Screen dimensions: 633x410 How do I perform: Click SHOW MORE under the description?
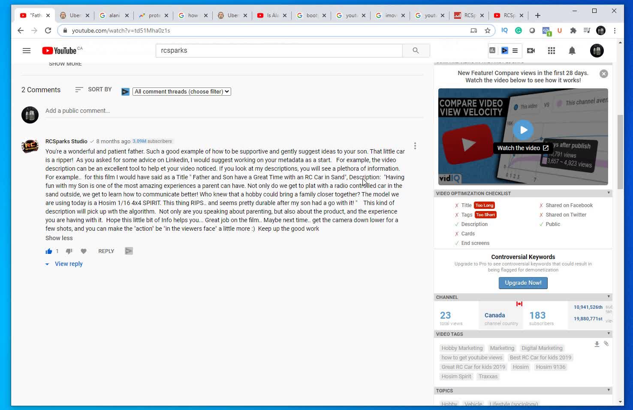65,64
